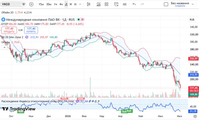Open the flag dropdown next to VKCO
Viewport: 199px width, 120px height.
(x=23, y=4)
